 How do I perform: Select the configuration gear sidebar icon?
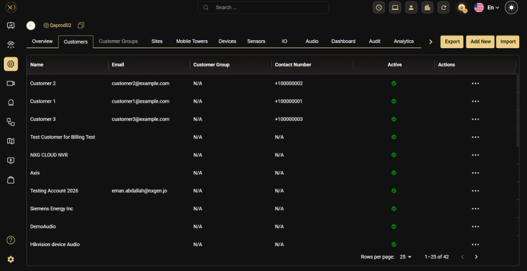click(11, 64)
